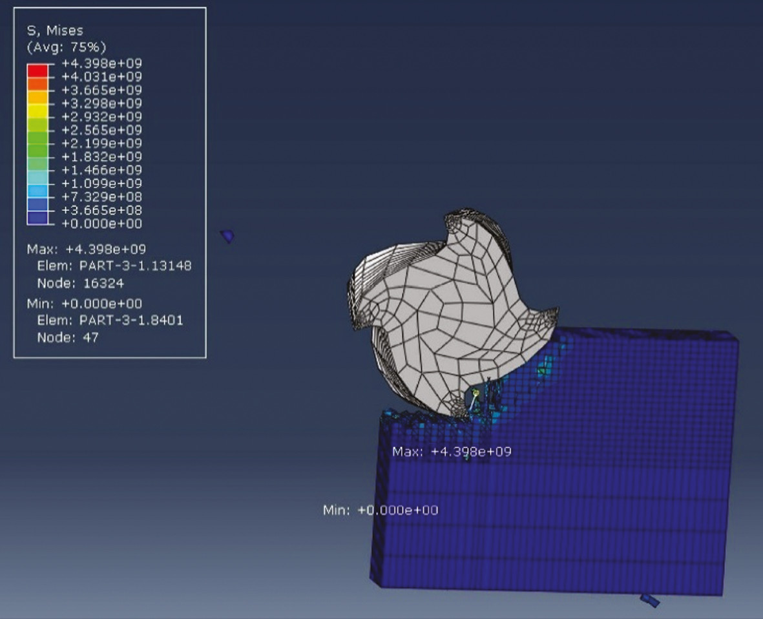Click the yellow swatch beside +2.932e+09
This screenshot has height=619, width=763.
(37, 110)
